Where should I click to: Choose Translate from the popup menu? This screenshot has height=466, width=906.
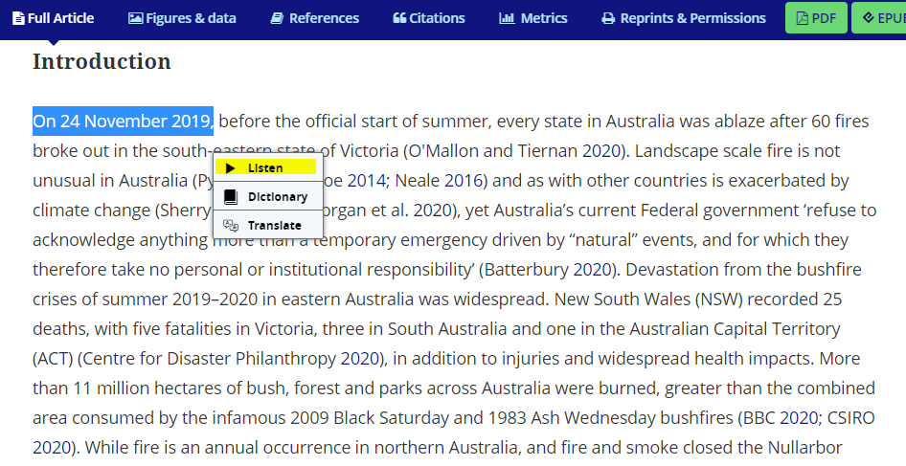(274, 226)
